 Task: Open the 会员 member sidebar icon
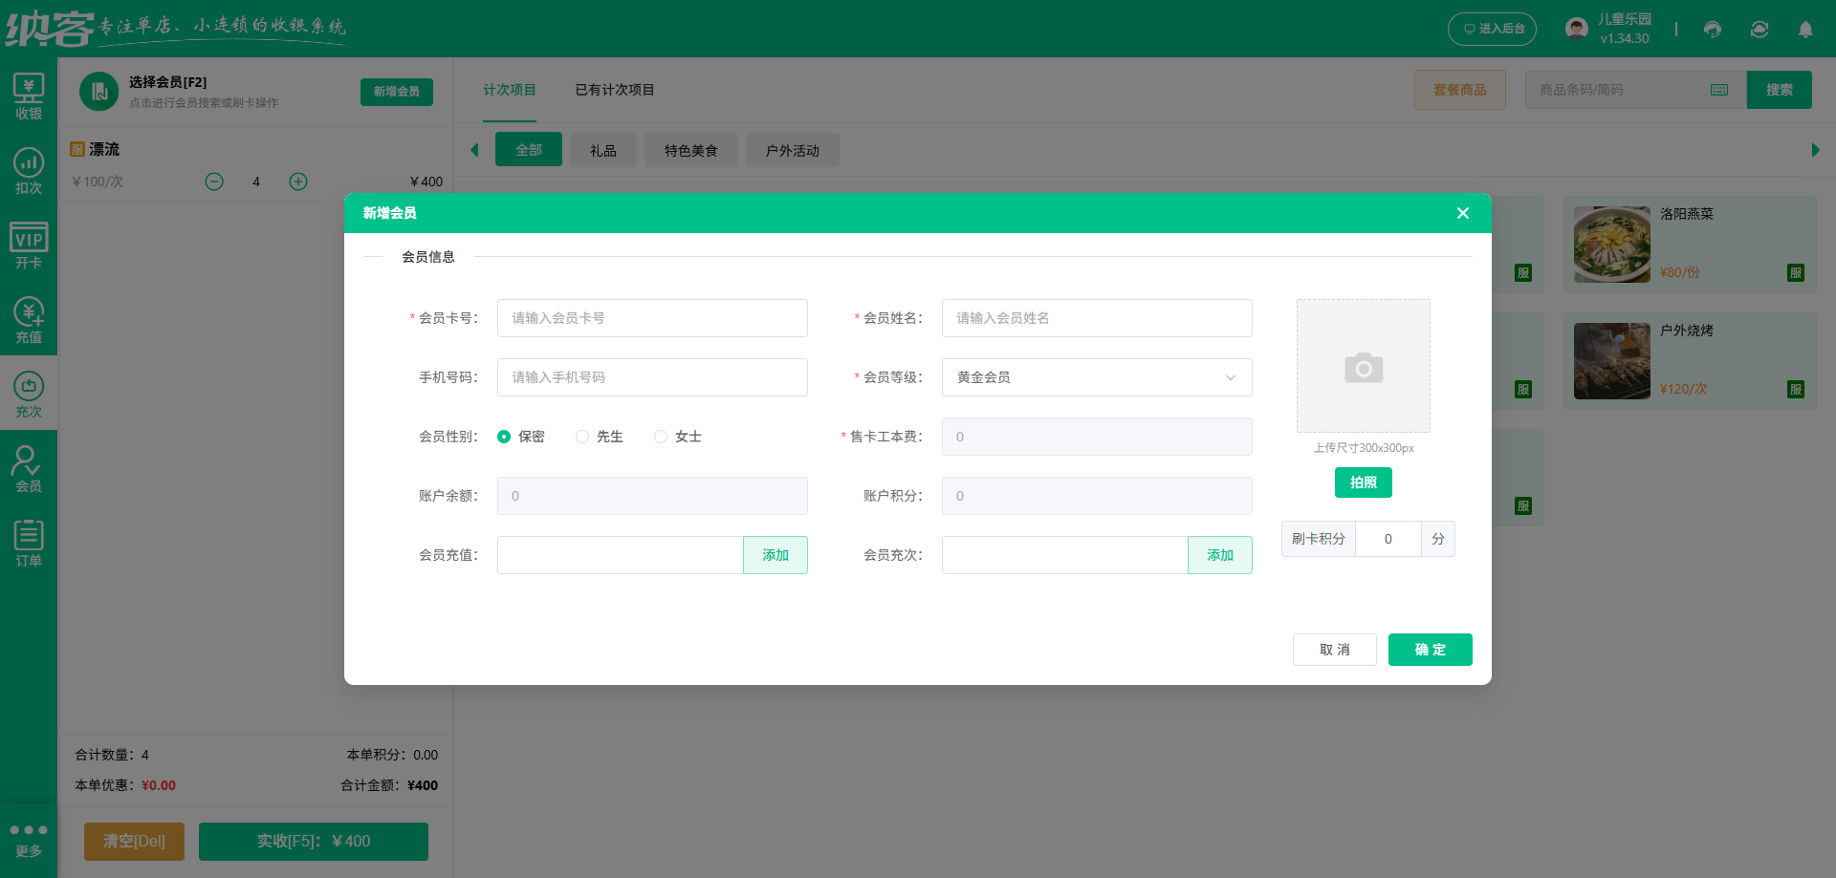click(29, 469)
